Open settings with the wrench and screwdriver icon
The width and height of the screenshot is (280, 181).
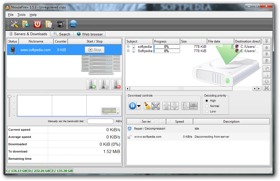tap(14, 24)
